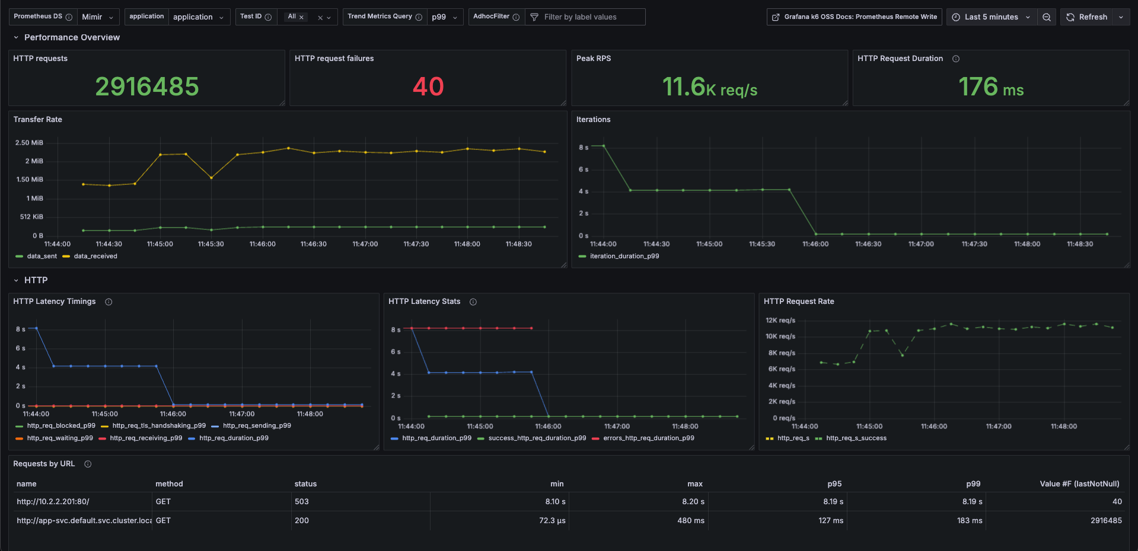Remove the 'All' Test ID filter chip
The width and height of the screenshot is (1138, 551).
click(301, 17)
